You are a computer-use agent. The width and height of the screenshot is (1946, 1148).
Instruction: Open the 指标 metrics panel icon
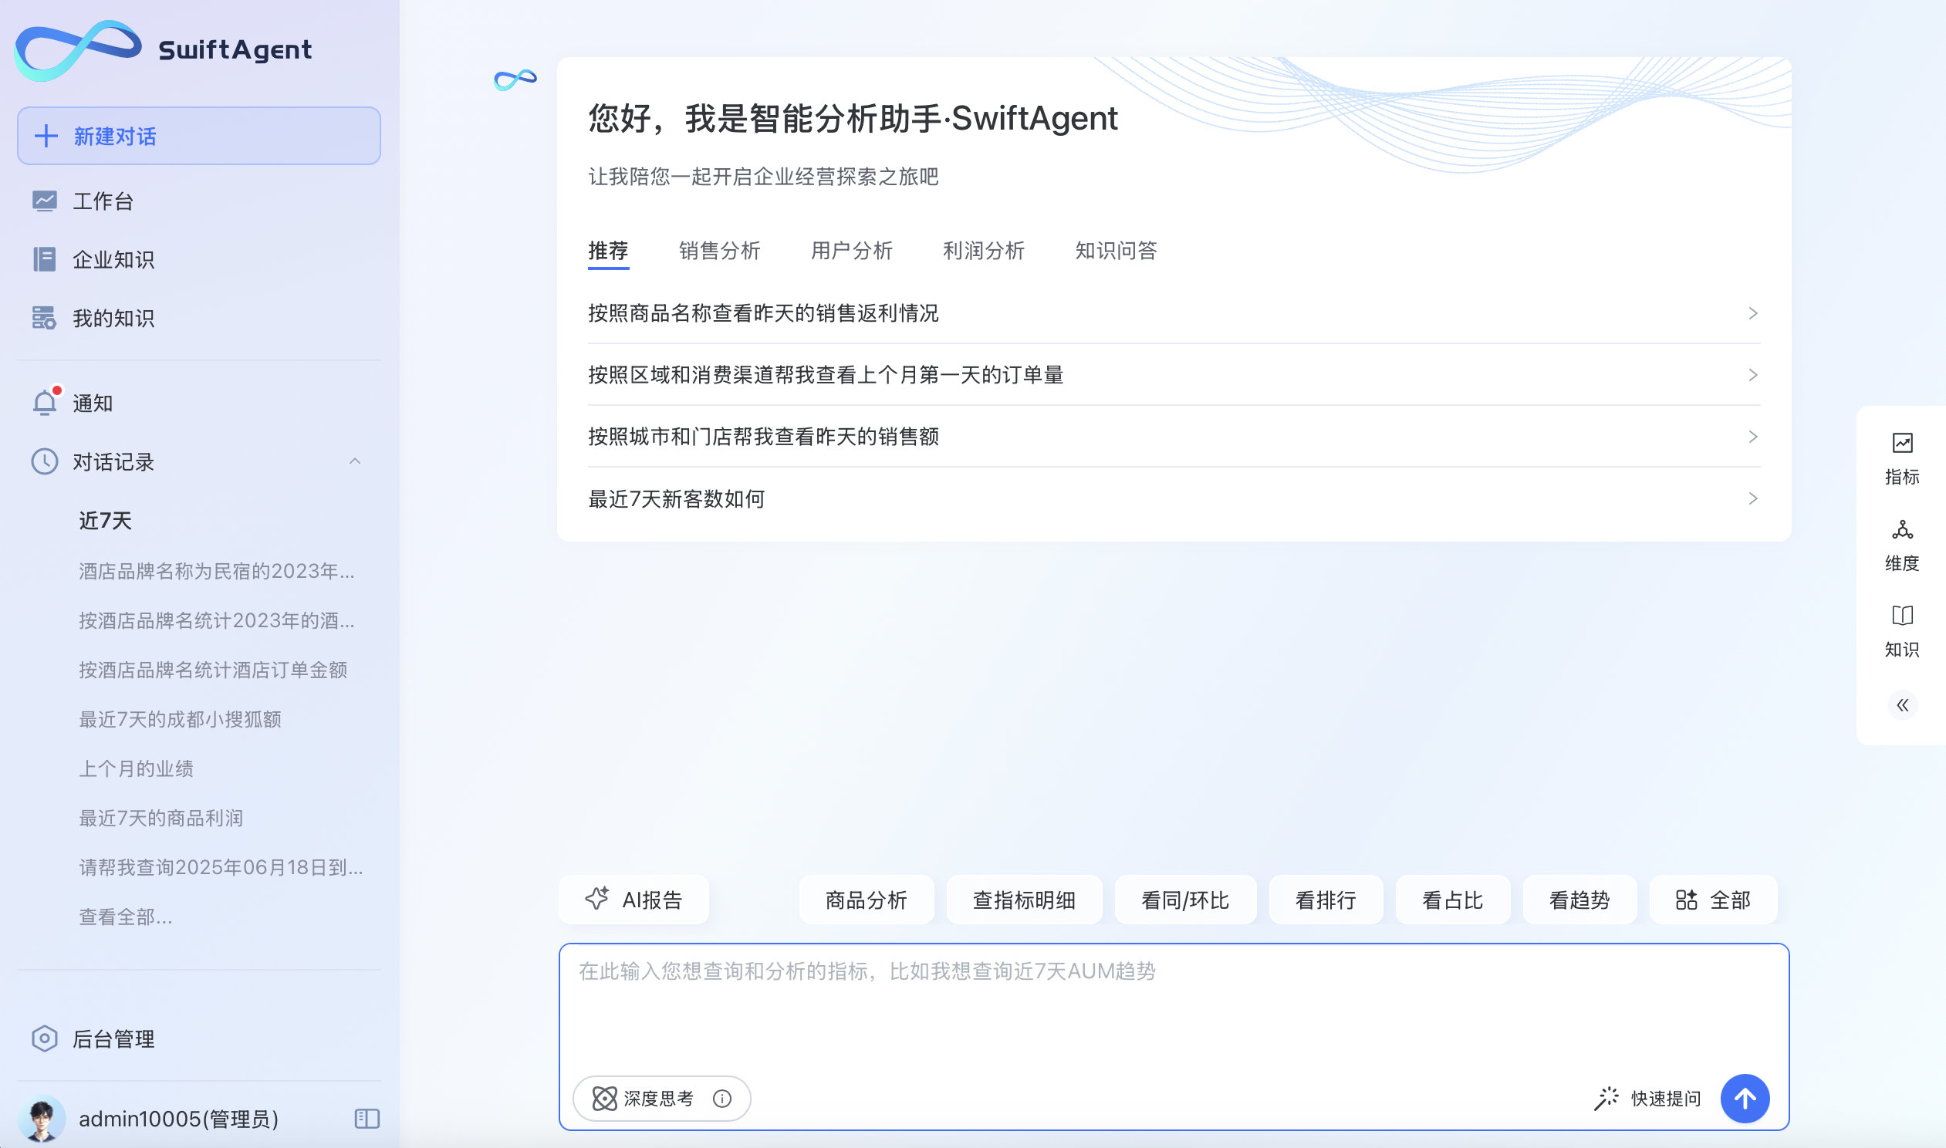tap(1902, 444)
